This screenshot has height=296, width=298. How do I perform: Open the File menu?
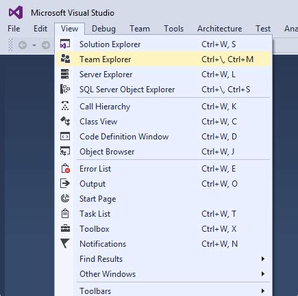coord(14,29)
